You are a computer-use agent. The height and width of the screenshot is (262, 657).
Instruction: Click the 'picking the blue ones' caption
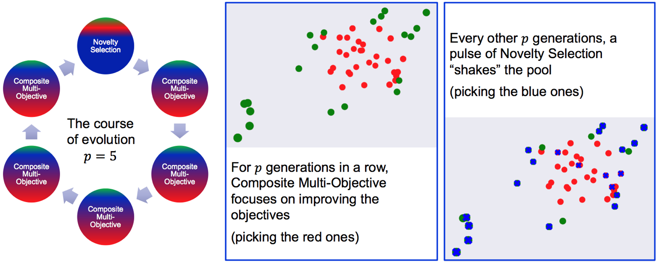517,92
